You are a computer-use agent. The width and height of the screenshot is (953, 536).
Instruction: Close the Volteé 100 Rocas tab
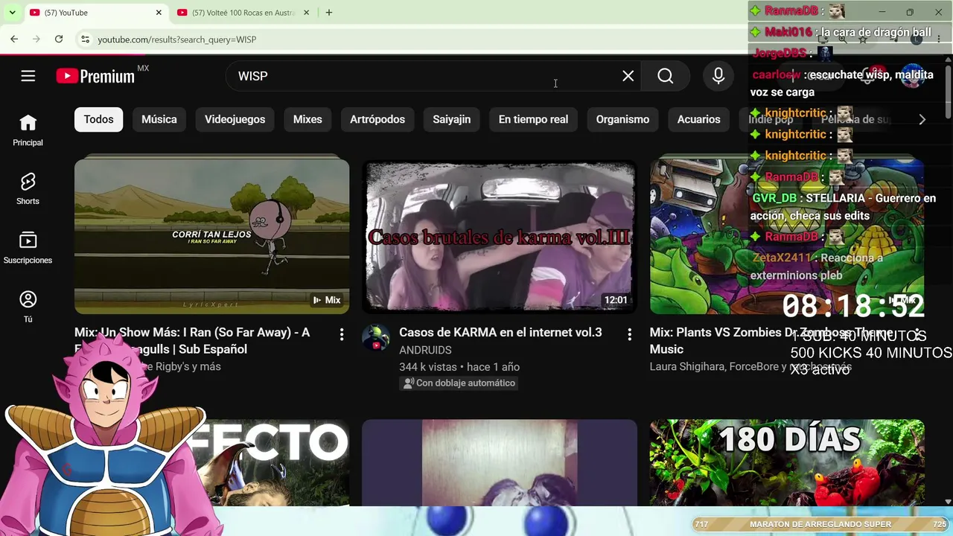(x=307, y=13)
